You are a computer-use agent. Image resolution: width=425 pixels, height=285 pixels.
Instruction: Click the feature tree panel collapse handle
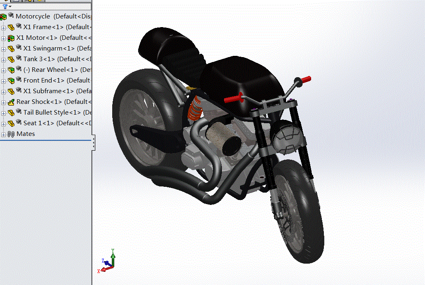(x=93, y=143)
